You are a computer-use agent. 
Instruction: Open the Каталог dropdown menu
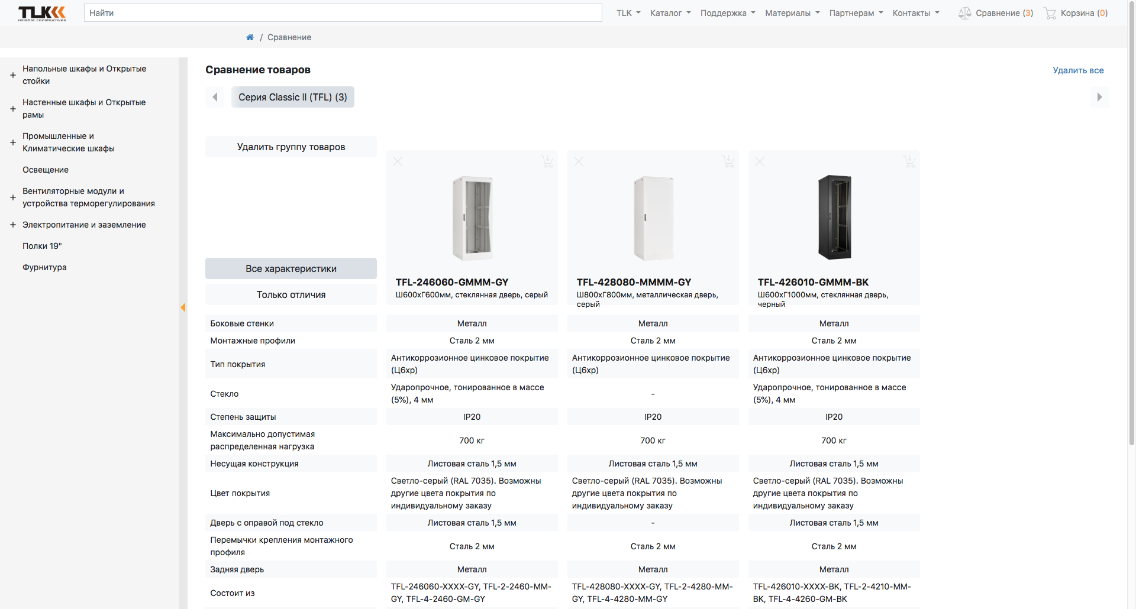click(670, 13)
